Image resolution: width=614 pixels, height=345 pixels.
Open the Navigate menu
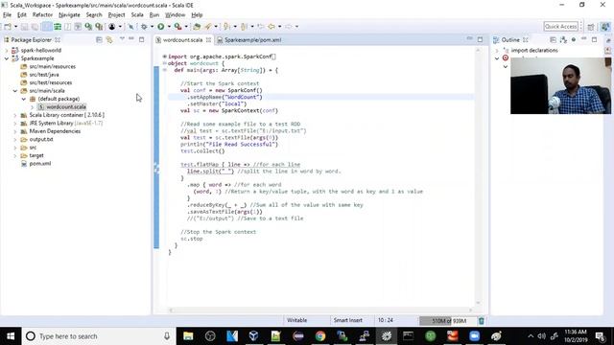tap(69, 15)
